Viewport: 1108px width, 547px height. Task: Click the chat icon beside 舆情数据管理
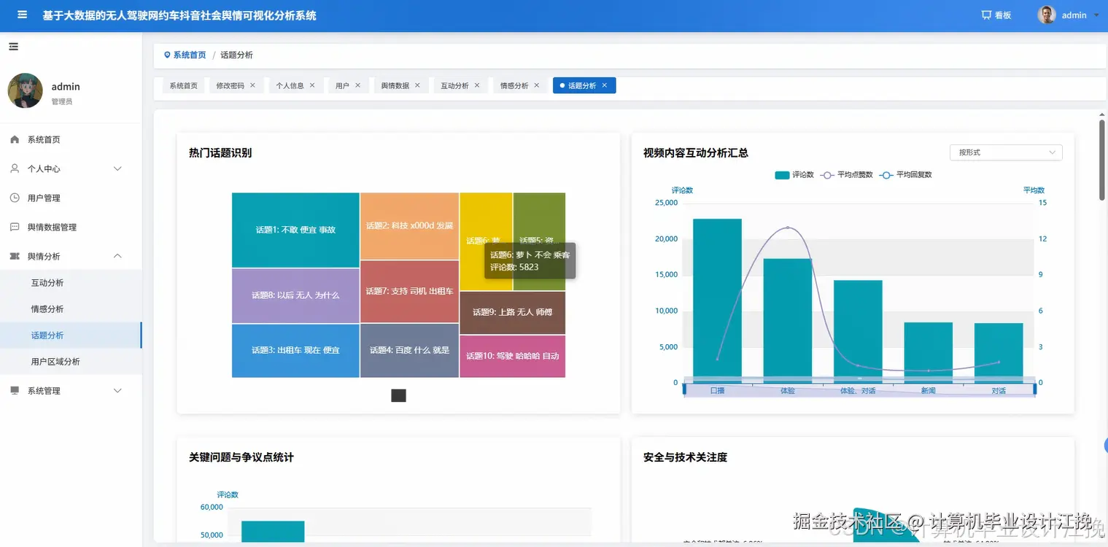point(15,227)
